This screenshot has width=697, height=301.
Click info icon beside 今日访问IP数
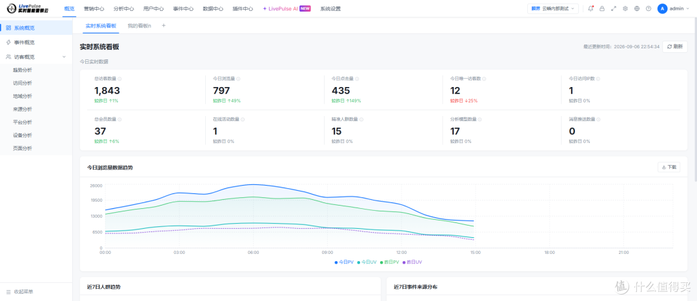(x=598, y=79)
